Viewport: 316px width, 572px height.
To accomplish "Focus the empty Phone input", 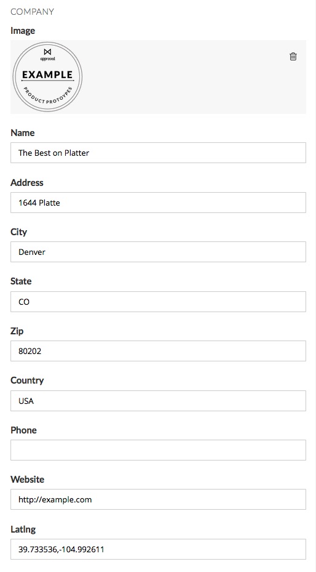I will 158,450.
